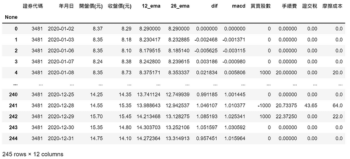
Task: Click 證交稅 value 43.65
Action: 311,105
